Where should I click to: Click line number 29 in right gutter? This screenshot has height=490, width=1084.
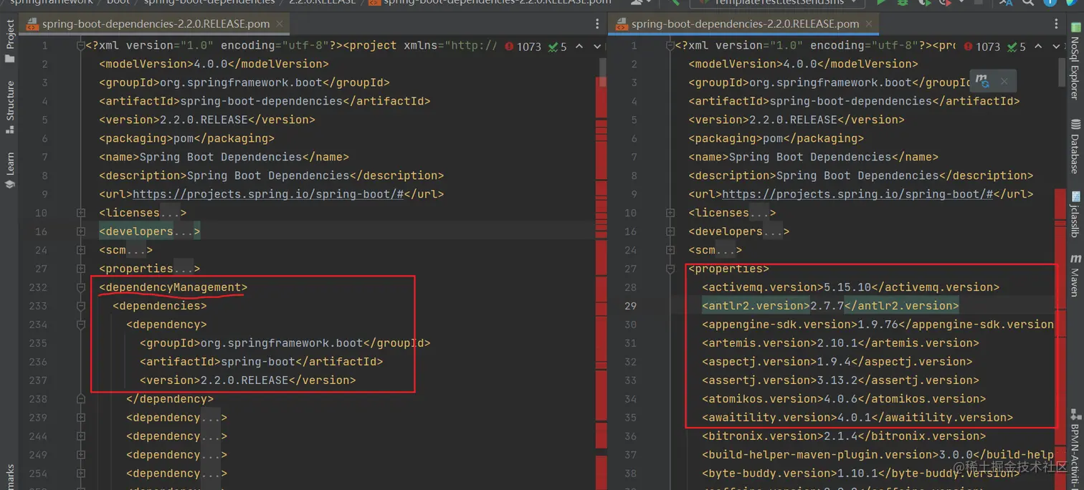630,306
